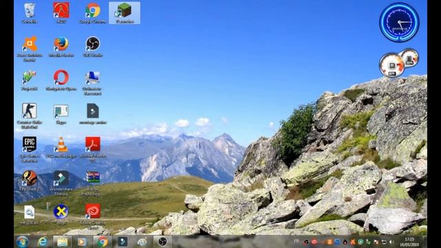Open the Adobe Reader desktop shortcut

(92, 149)
